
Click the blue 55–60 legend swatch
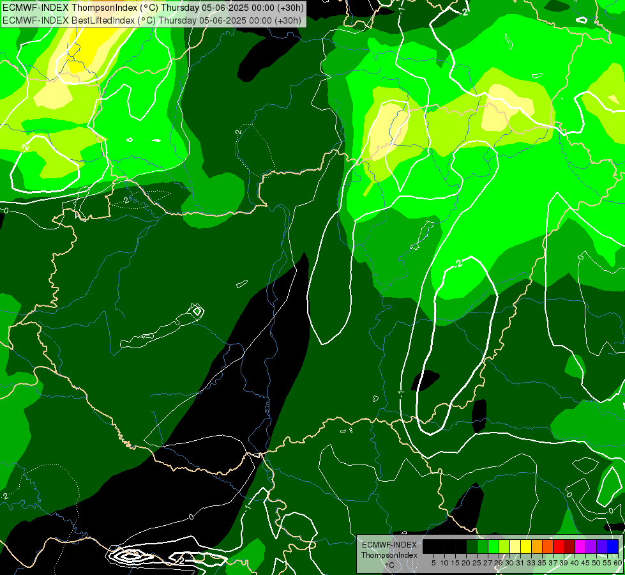pyautogui.click(x=613, y=546)
